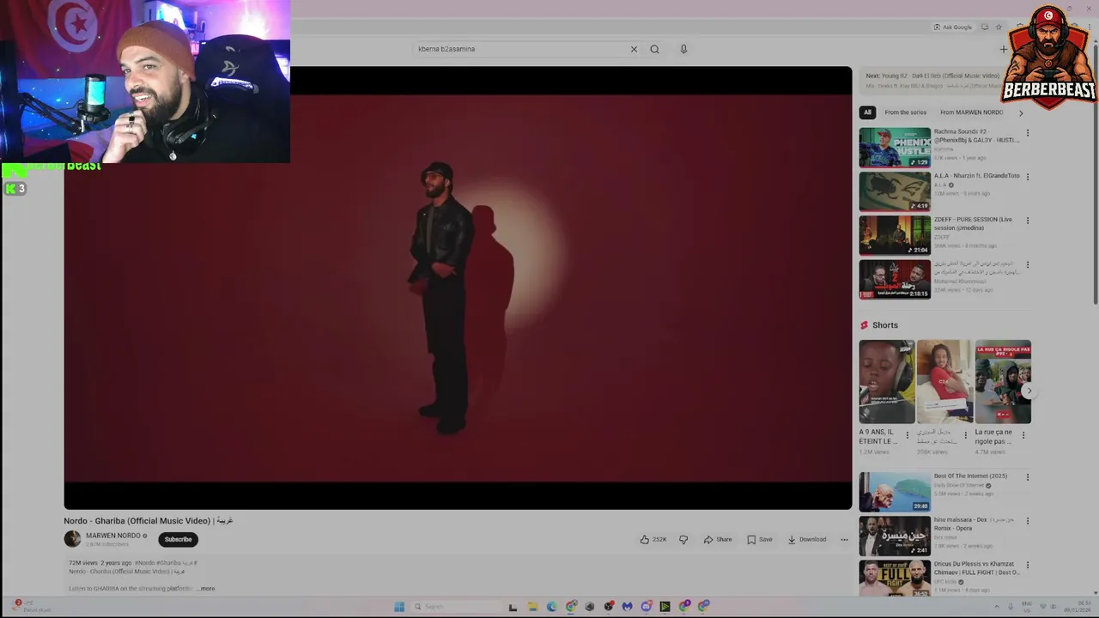The image size is (1099, 618).
Task: Click the Next: Young RZ queue card
Action: click(x=932, y=81)
